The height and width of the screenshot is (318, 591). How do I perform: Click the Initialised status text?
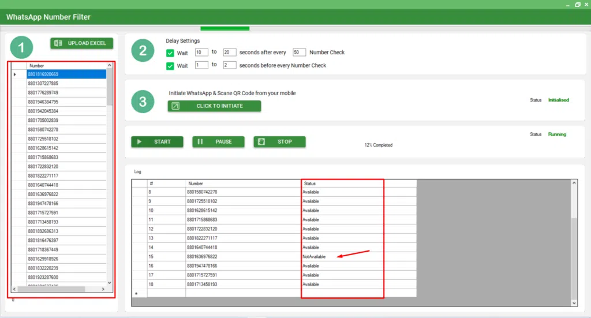tap(559, 100)
